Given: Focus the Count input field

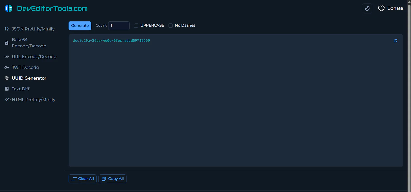Looking at the screenshot, I should click(x=119, y=26).
